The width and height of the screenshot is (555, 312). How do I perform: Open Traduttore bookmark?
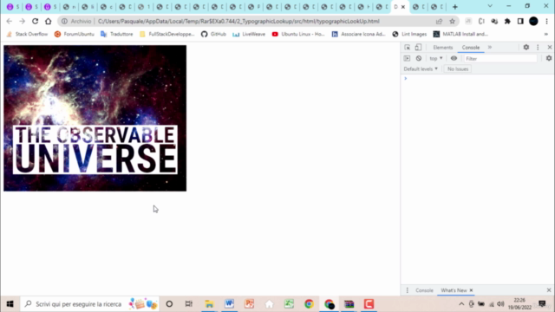117,35
